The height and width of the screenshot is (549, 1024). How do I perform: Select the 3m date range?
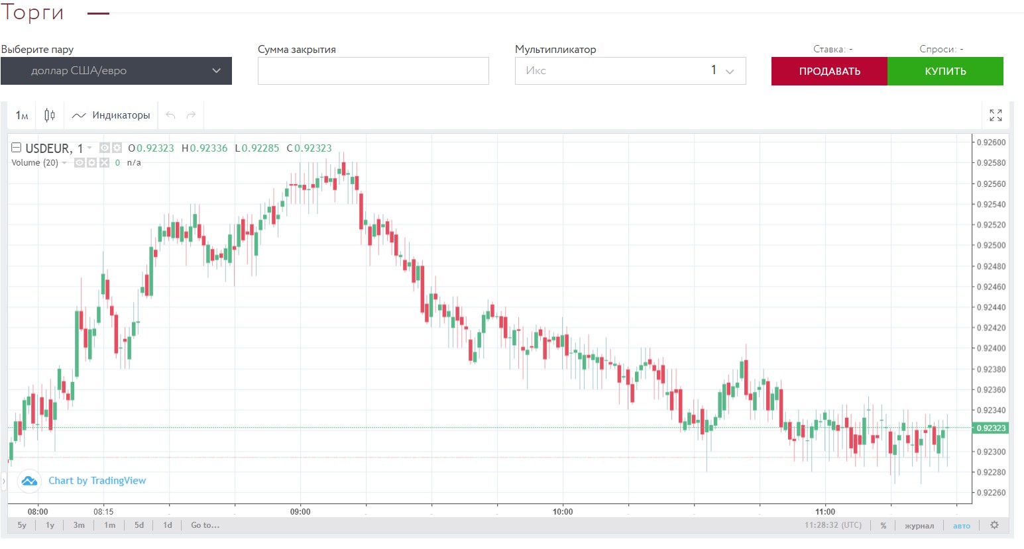pos(79,525)
